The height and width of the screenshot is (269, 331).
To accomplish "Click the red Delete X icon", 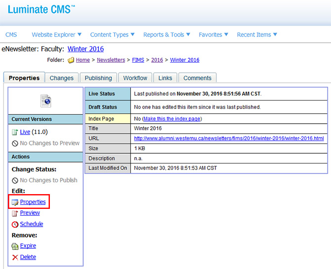I will [15, 257].
